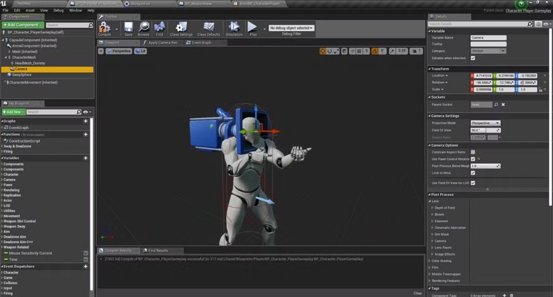Open the Projection Mode dropdown
Image resolution: width=553 pixels, height=297 pixels.
[x=485, y=123]
